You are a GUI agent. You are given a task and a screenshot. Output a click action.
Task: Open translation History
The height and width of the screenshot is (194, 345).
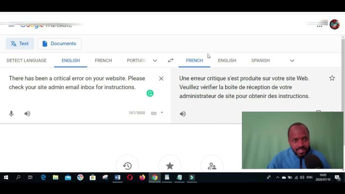[x=127, y=165]
